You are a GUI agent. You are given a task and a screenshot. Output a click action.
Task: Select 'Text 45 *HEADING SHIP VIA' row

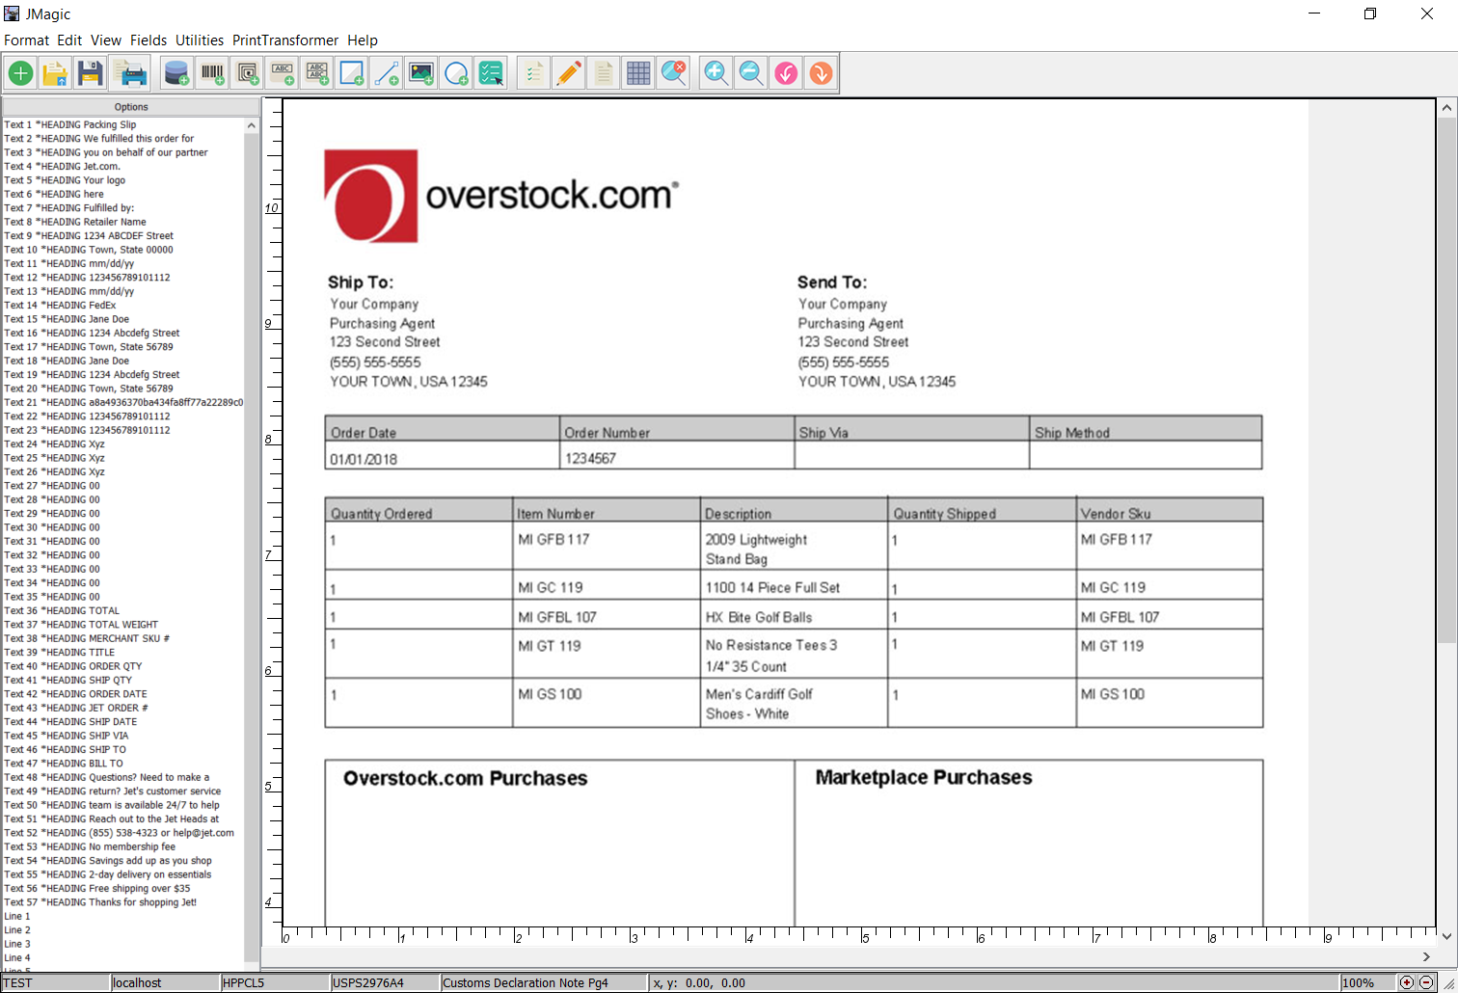pos(123,736)
